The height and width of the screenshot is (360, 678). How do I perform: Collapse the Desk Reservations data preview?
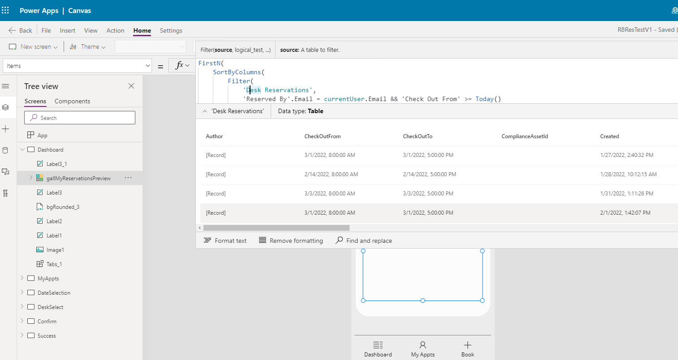pos(206,111)
